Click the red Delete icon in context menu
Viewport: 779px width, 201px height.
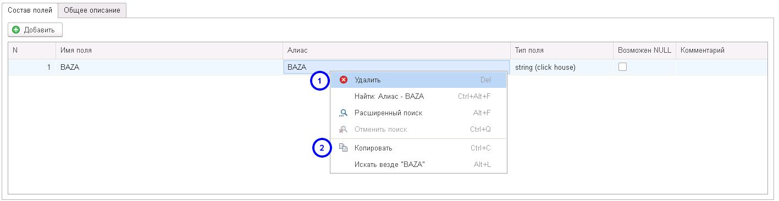(x=344, y=80)
